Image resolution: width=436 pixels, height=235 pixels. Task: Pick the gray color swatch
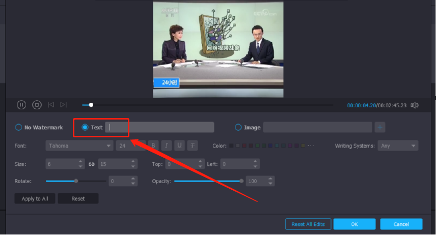point(238,145)
